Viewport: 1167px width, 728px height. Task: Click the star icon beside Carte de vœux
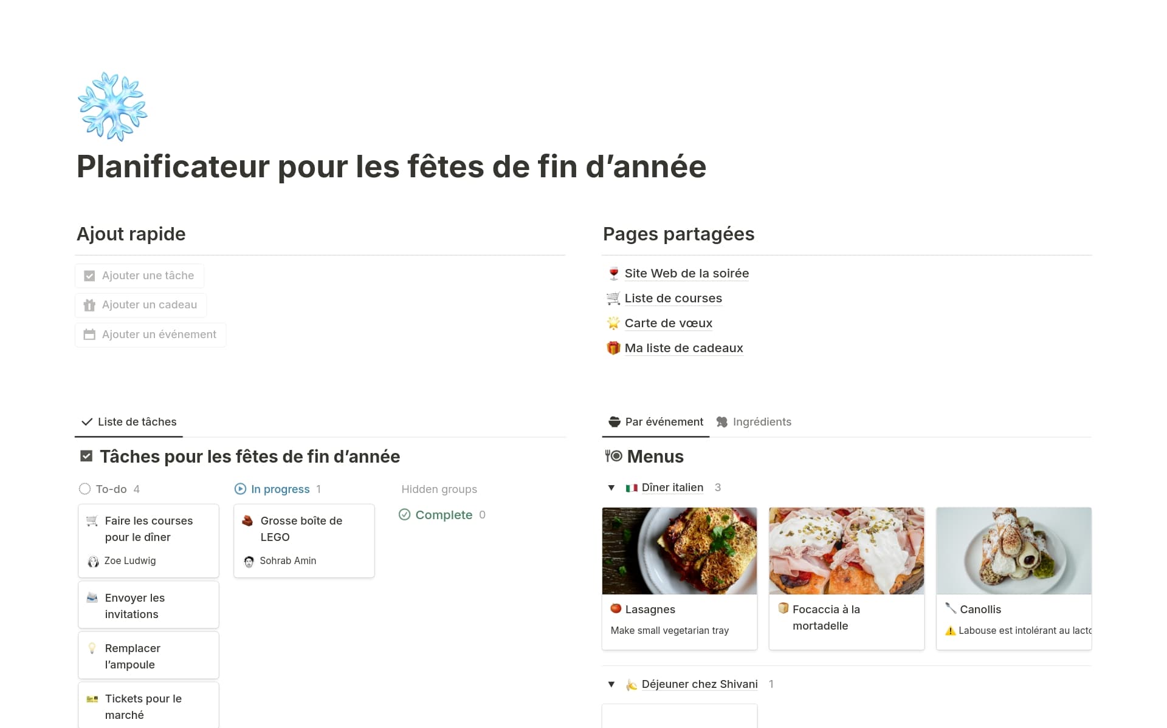coord(613,324)
